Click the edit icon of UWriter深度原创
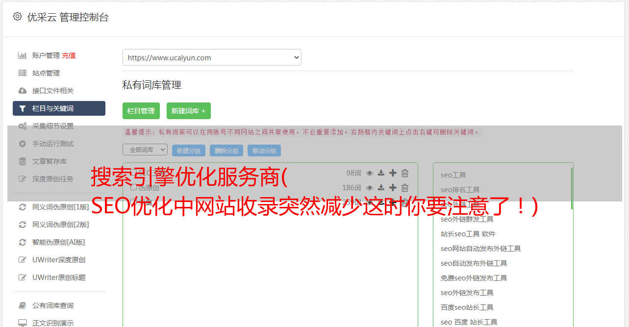This screenshot has width=629, height=327. [x=23, y=260]
